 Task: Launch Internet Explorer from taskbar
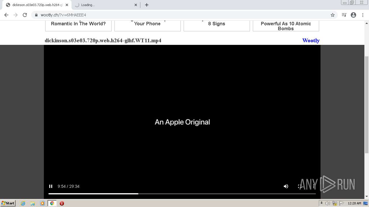(x=23, y=203)
